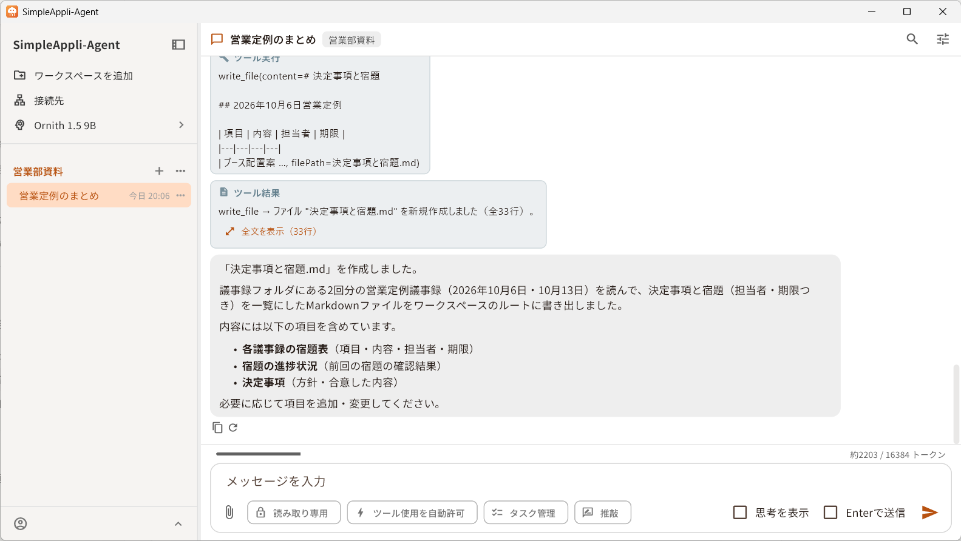Click 各議事録の宿題表 bullet item

click(x=285, y=349)
